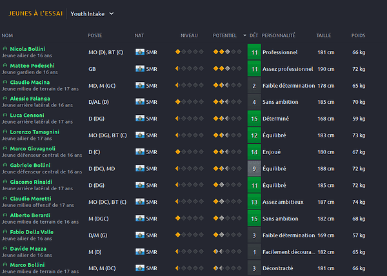Click the person icon beside Claudio Macina
Screen dimensions: 387x276
click(5, 82)
